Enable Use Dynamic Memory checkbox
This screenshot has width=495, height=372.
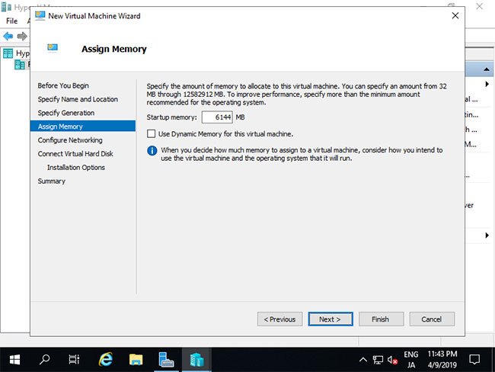coord(152,133)
